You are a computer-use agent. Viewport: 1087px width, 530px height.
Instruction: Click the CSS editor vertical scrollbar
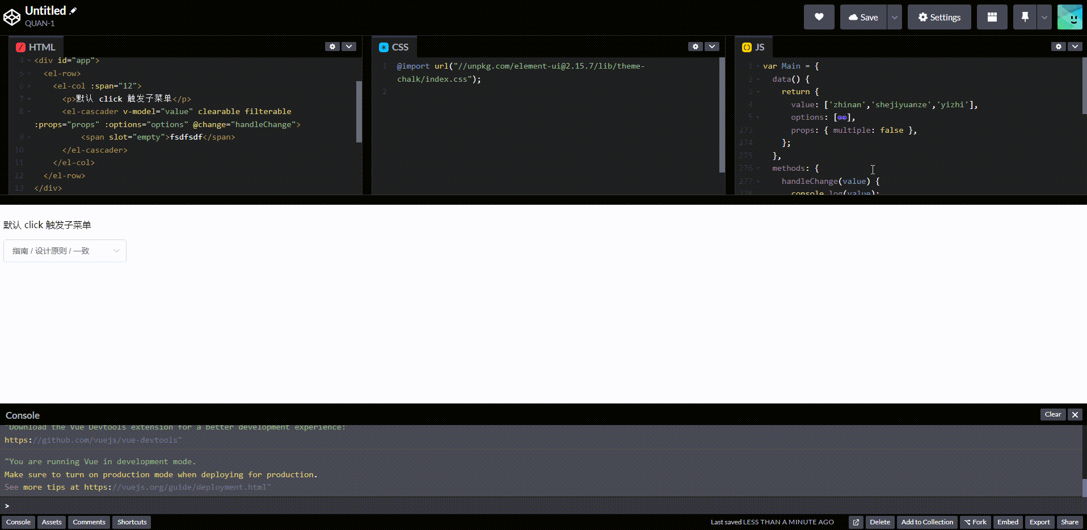pos(722,114)
